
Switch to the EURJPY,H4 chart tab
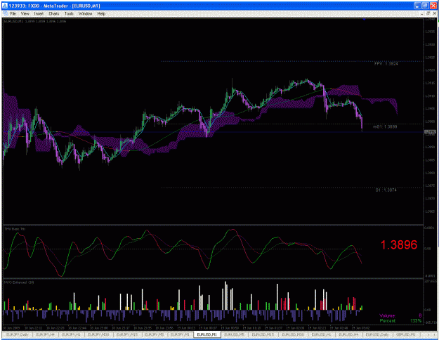[x=45, y=334]
